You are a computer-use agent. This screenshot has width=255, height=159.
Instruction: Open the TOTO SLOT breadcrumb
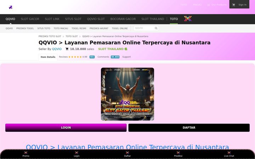[72, 36]
